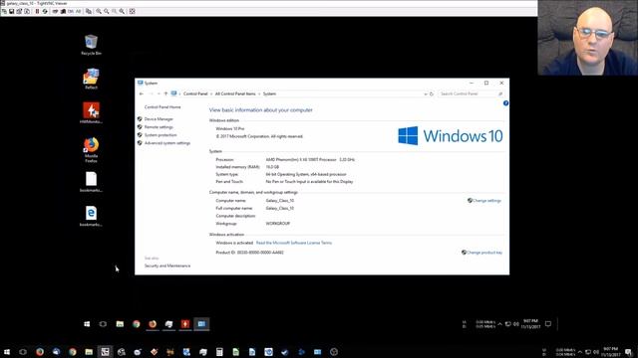Select the HWMonitor desktop shortcut
638x358 pixels.
point(91,112)
